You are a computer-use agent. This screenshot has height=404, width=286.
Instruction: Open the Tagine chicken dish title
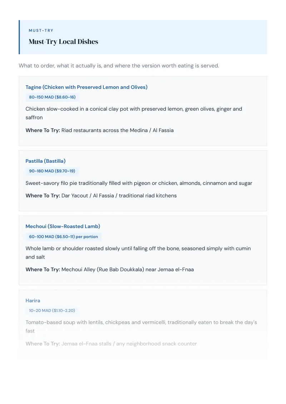coord(87,87)
